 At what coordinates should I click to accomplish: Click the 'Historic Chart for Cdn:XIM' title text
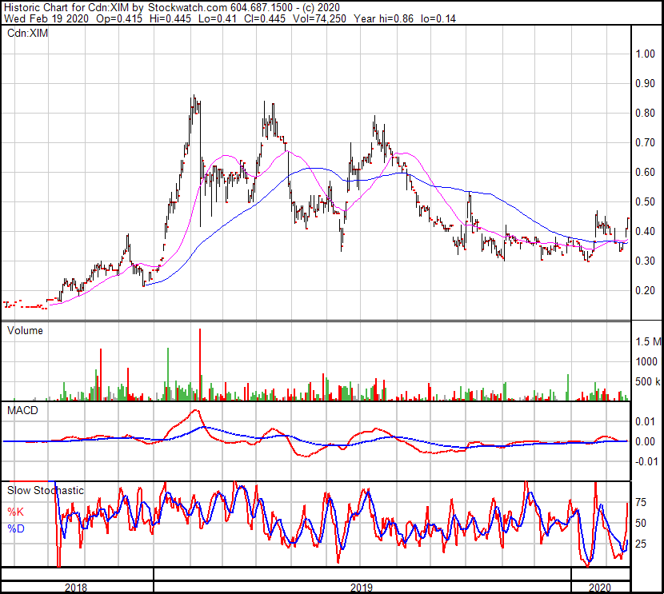(x=67, y=7)
